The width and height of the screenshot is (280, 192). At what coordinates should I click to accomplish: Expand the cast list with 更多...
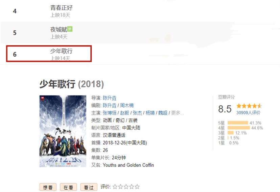[177, 113]
